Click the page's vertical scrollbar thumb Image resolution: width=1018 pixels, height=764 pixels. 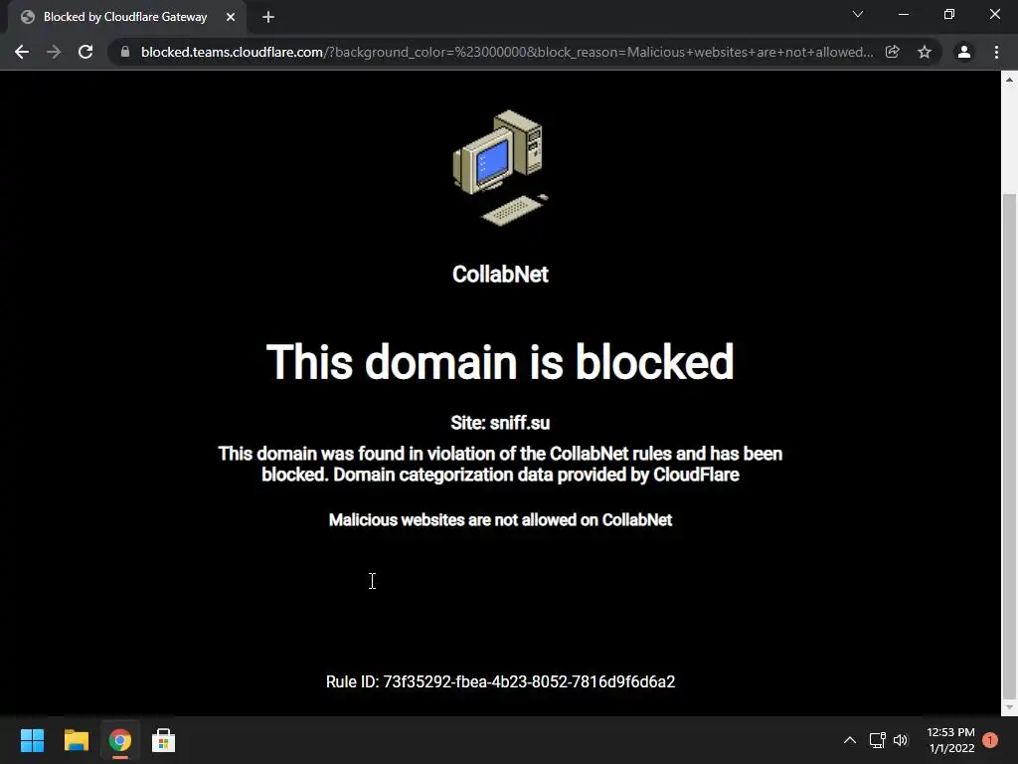pyautogui.click(x=1009, y=445)
